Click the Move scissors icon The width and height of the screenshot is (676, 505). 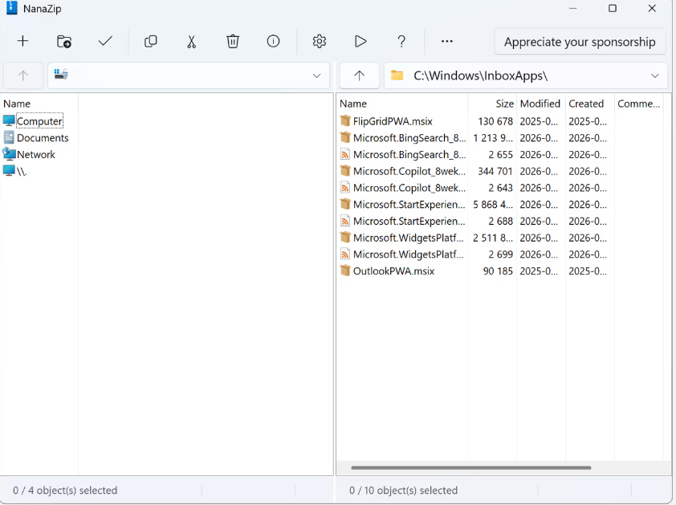pyautogui.click(x=191, y=42)
